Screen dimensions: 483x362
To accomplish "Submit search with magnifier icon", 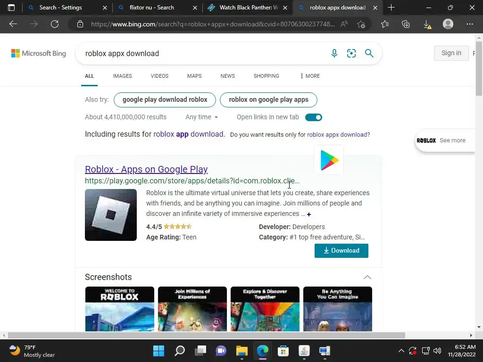I will pos(369,53).
